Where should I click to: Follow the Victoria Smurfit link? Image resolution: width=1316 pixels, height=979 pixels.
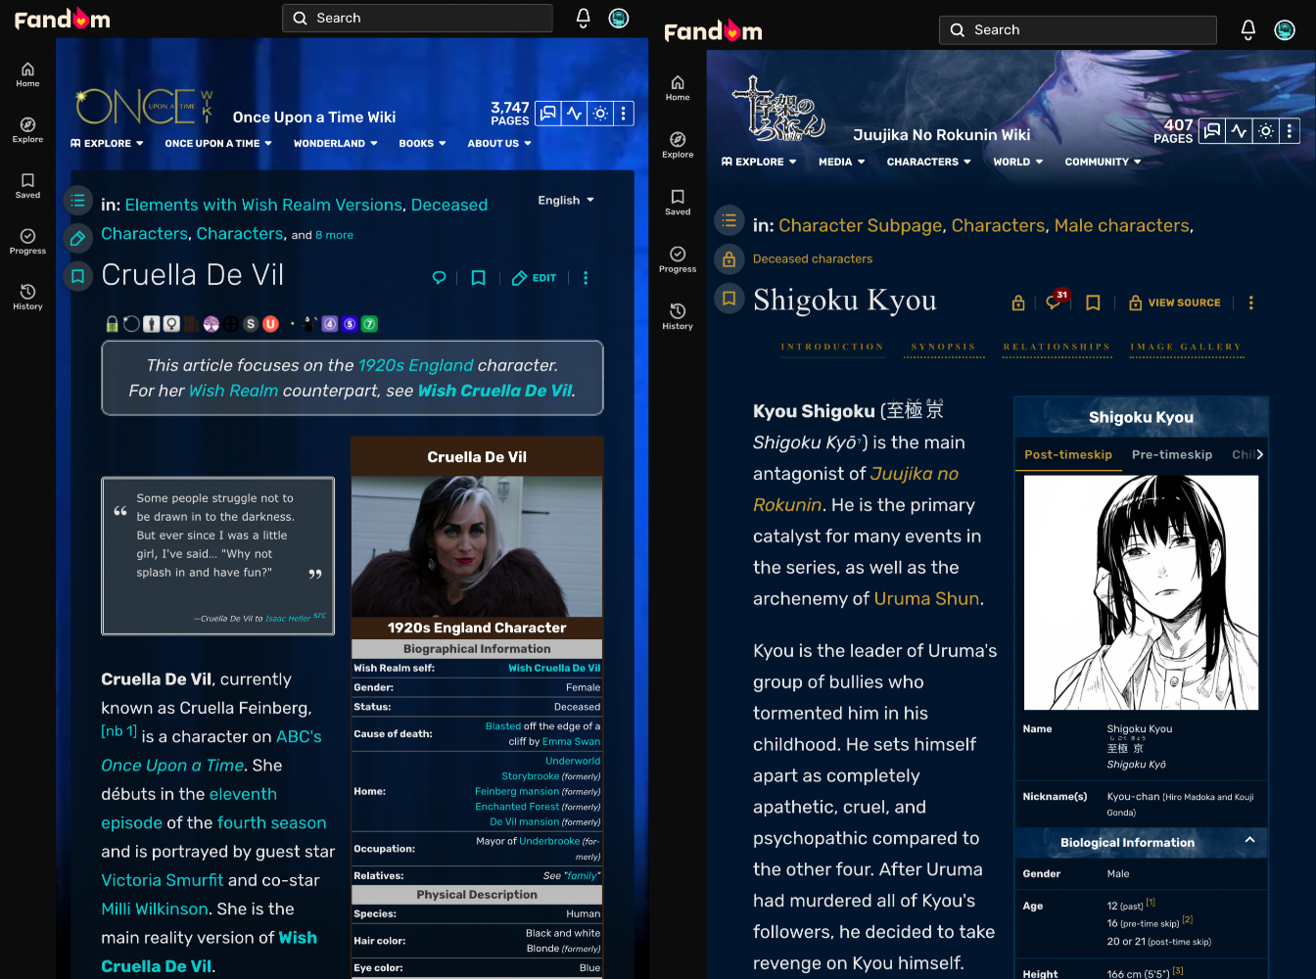point(163,880)
